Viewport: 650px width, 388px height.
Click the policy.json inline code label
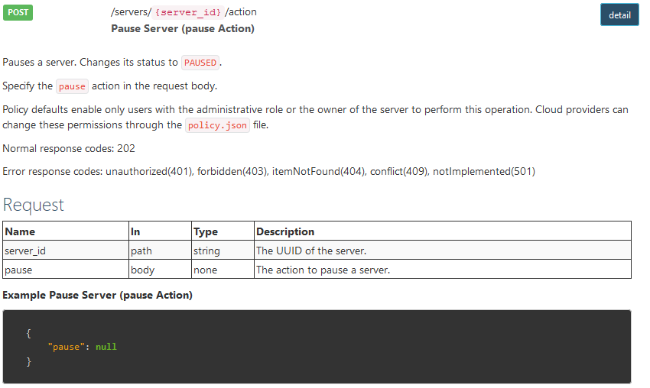click(217, 125)
